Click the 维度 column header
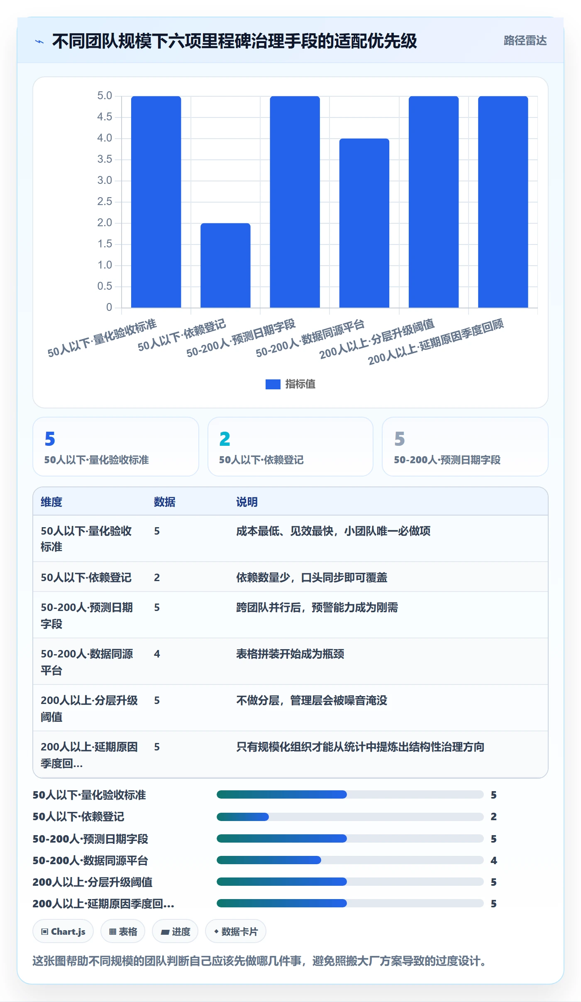581x1002 pixels. (x=51, y=502)
